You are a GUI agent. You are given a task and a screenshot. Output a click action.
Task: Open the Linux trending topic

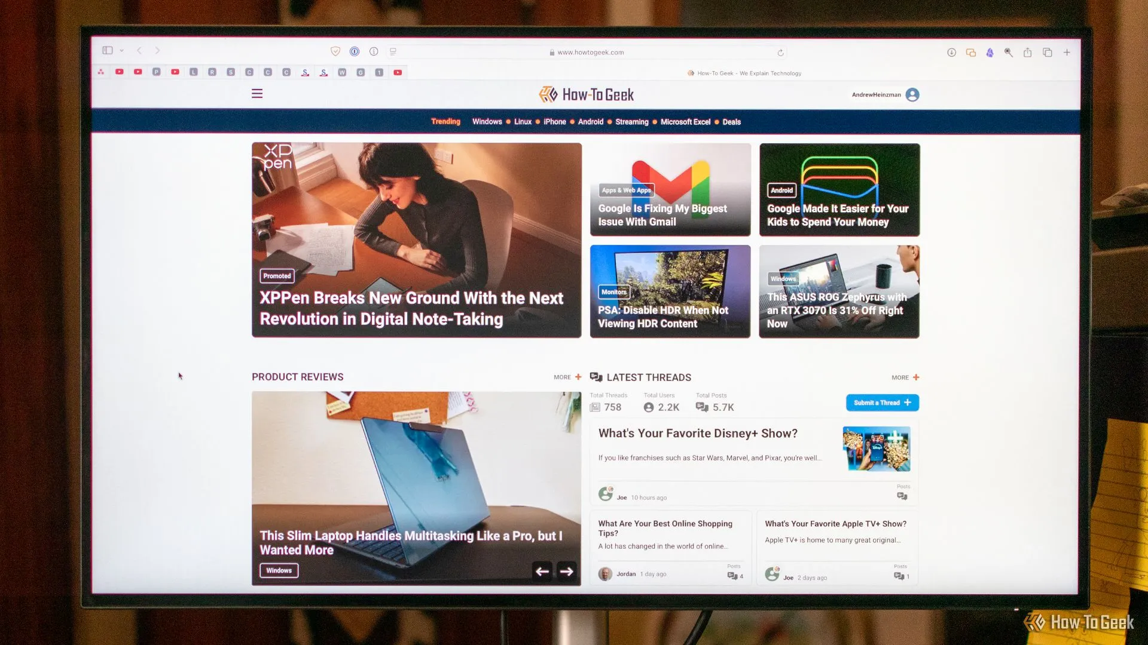click(x=523, y=122)
